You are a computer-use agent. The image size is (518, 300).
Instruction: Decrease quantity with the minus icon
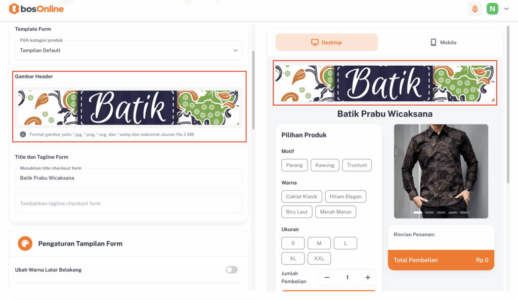(327, 278)
